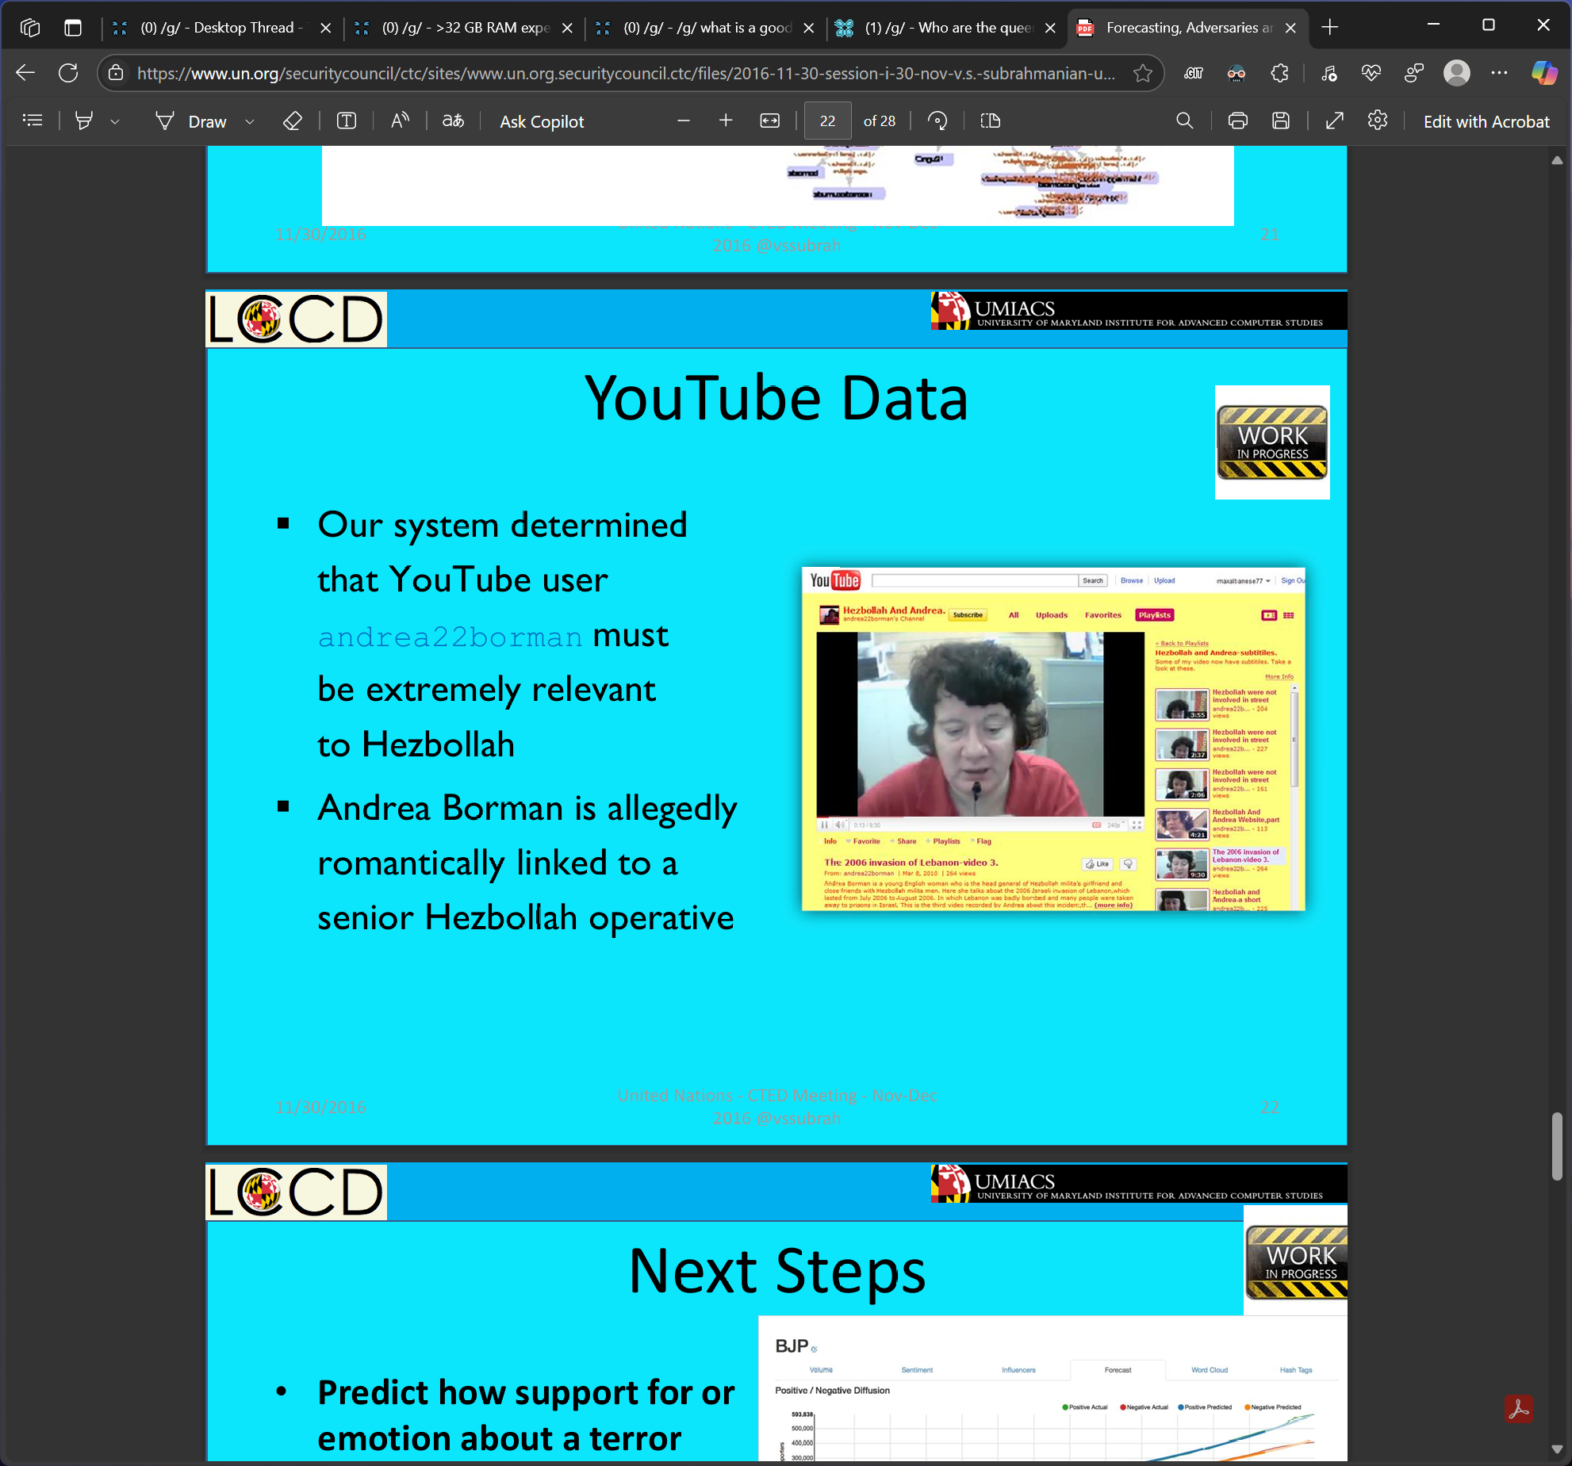The image size is (1572, 1466).
Task: Click the Refresh page icon
Action: point(68,73)
